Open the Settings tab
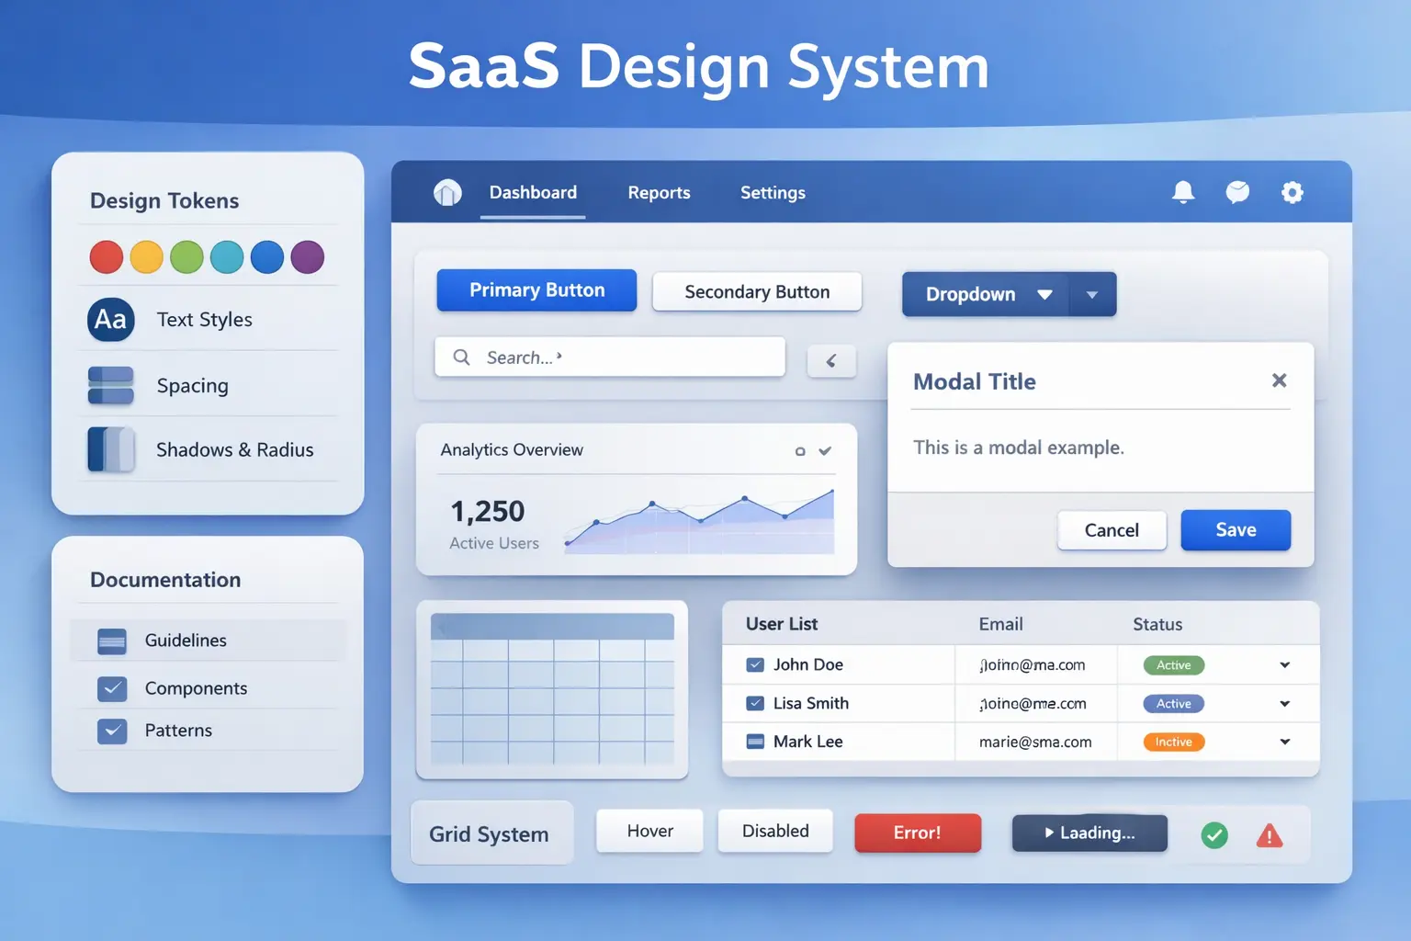The image size is (1411, 941). [773, 192]
